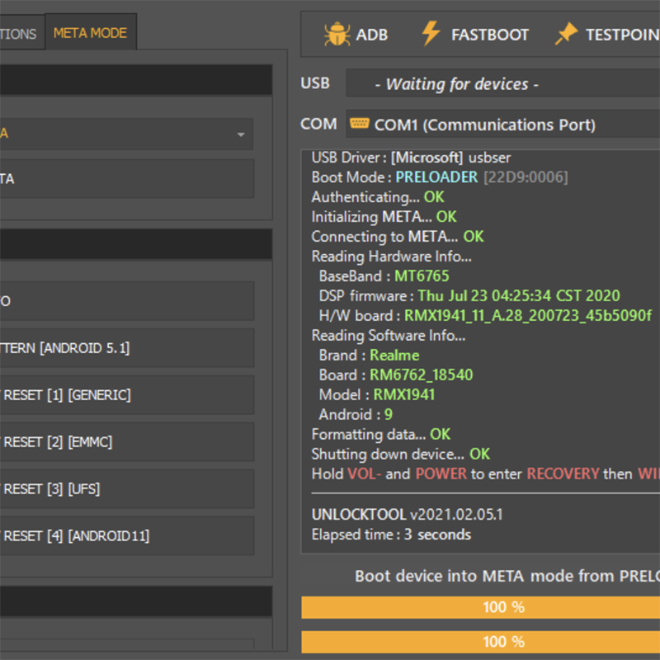Image resolution: width=660 pixels, height=660 pixels.
Task: Click the RESET [2] [EMMC] button
Action: click(127, 442)
